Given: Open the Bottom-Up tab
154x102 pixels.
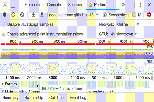Looking at the screenshot, I should tap(34, 98).
